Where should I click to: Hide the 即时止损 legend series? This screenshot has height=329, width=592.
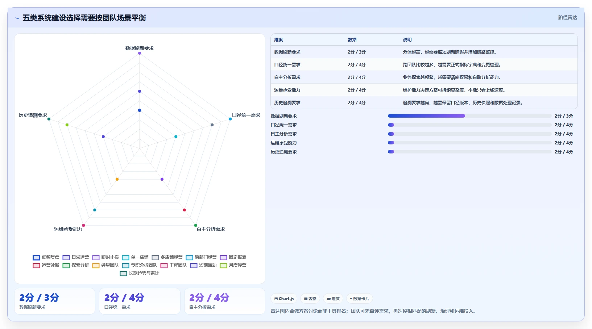click(105, 257)
